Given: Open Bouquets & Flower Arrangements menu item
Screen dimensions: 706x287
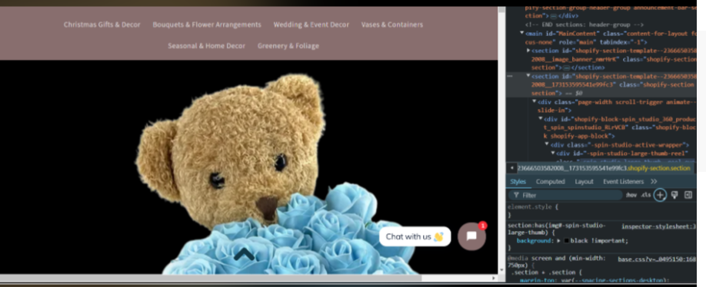Looking at the screenshot, I should [x=207, y=25].
